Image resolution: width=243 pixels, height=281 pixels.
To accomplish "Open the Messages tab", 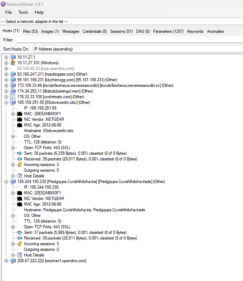I will point(71,31).
